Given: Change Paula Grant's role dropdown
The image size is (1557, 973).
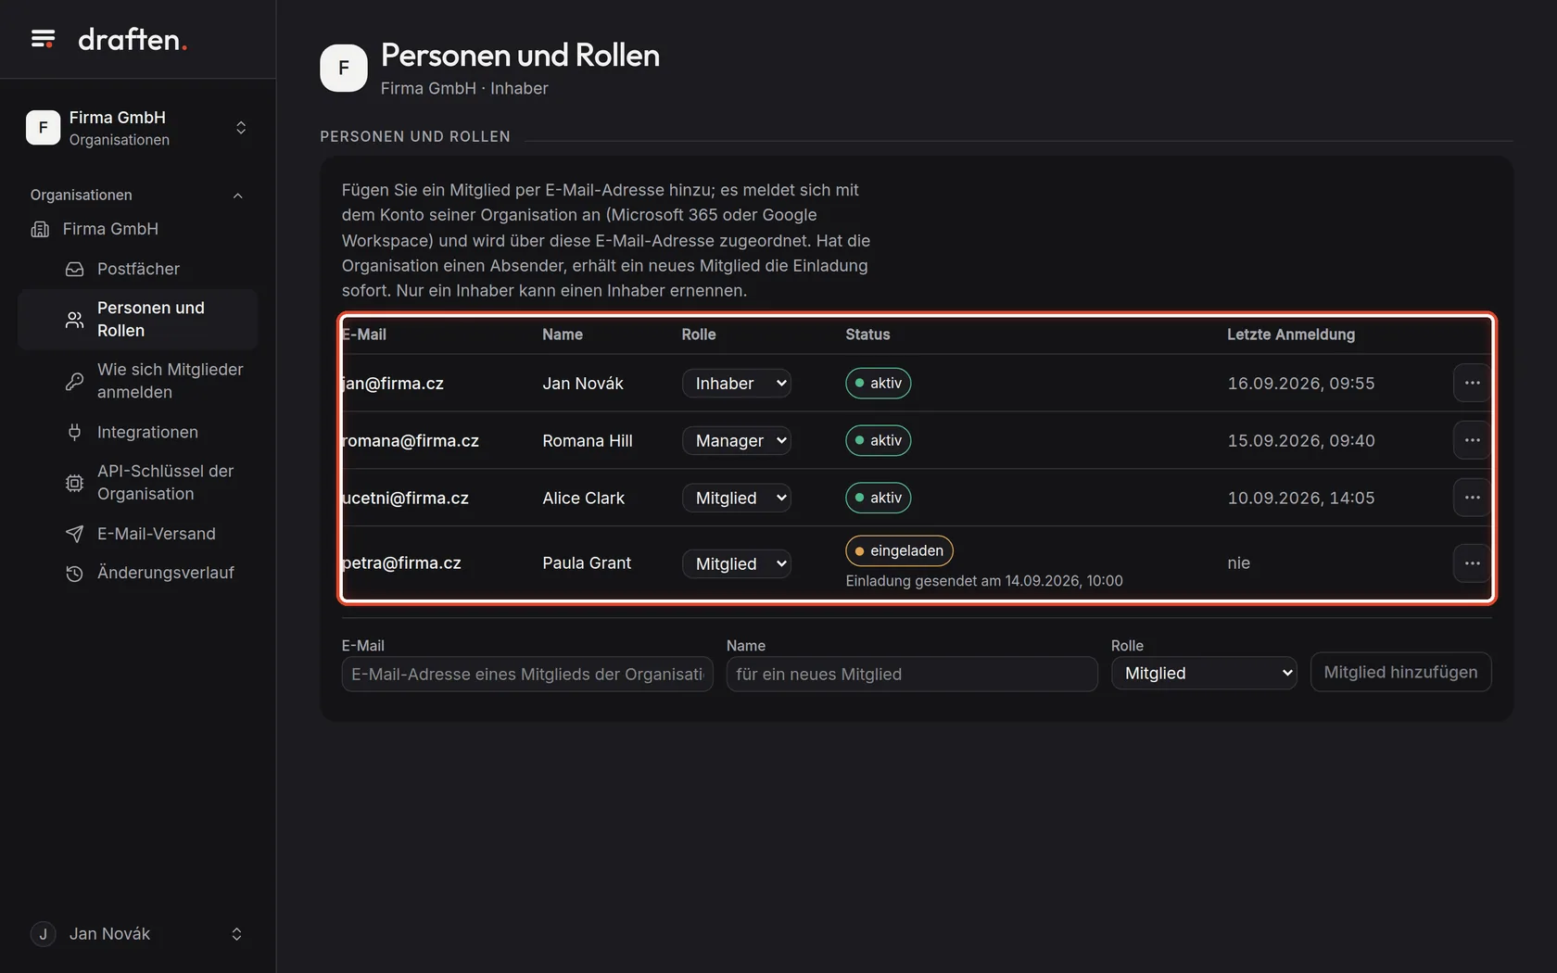Looking at the screenshot, I should (737, 563).
